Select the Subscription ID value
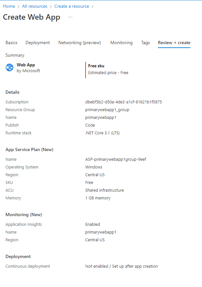This screenshot has height=287, width=202. click(124, 102)
